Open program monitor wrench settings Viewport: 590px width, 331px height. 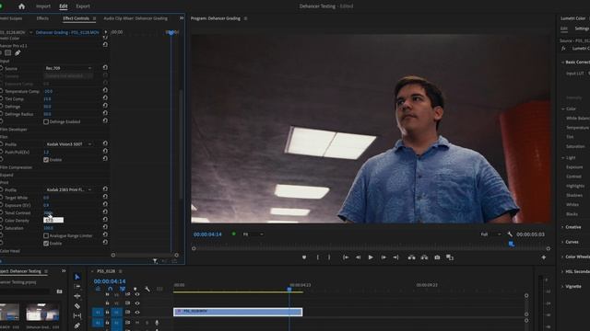pyautogui.click(x=510, y=234)
